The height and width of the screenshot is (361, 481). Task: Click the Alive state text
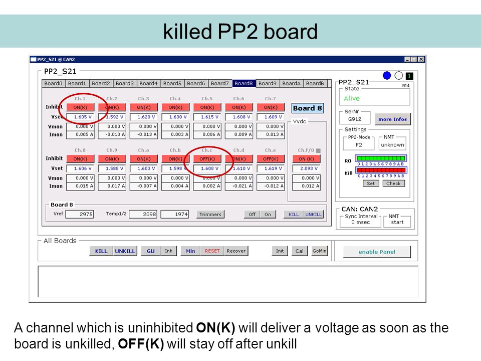pyautogui.click(x=352, y=99)
